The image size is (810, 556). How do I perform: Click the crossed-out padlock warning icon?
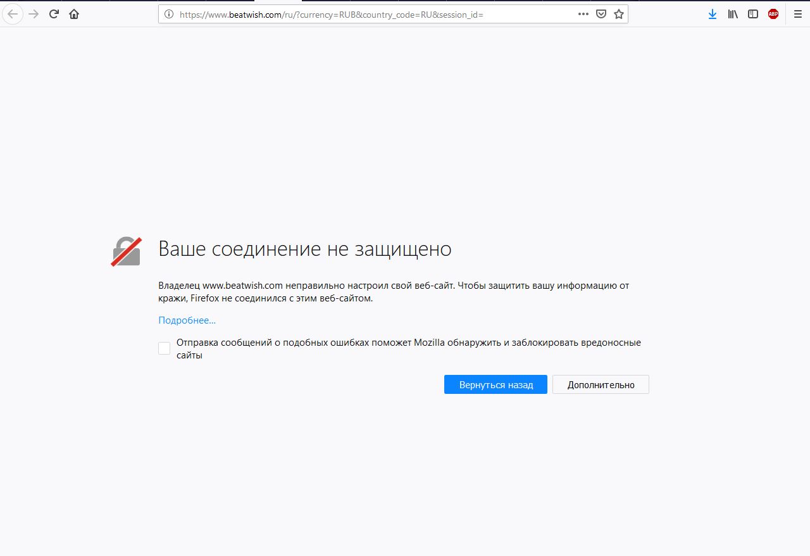(126, 251)
